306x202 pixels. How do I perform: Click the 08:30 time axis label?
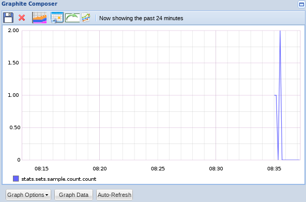tap(216, 168)
